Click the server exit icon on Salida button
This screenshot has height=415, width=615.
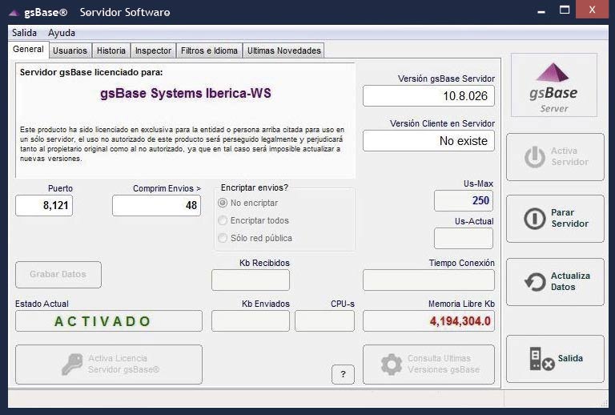pyautogui.click(x=541, y=359)
